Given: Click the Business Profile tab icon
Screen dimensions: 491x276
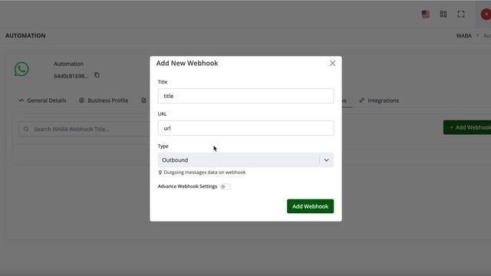Looking at the screenshot, I should [x=81, y=100].
